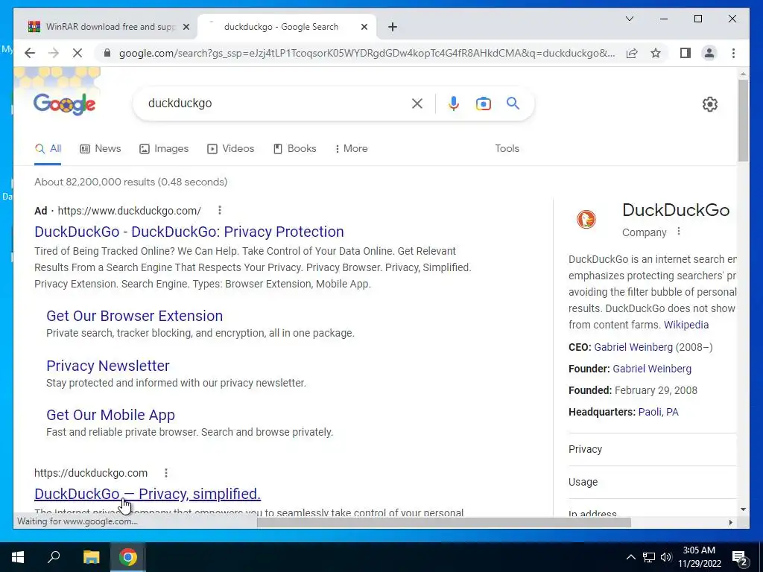The height and width of the screenshot is (572, 763).
Task: Open DuckDuckGo Privacy Protection ad link
Action: point(189,232)
